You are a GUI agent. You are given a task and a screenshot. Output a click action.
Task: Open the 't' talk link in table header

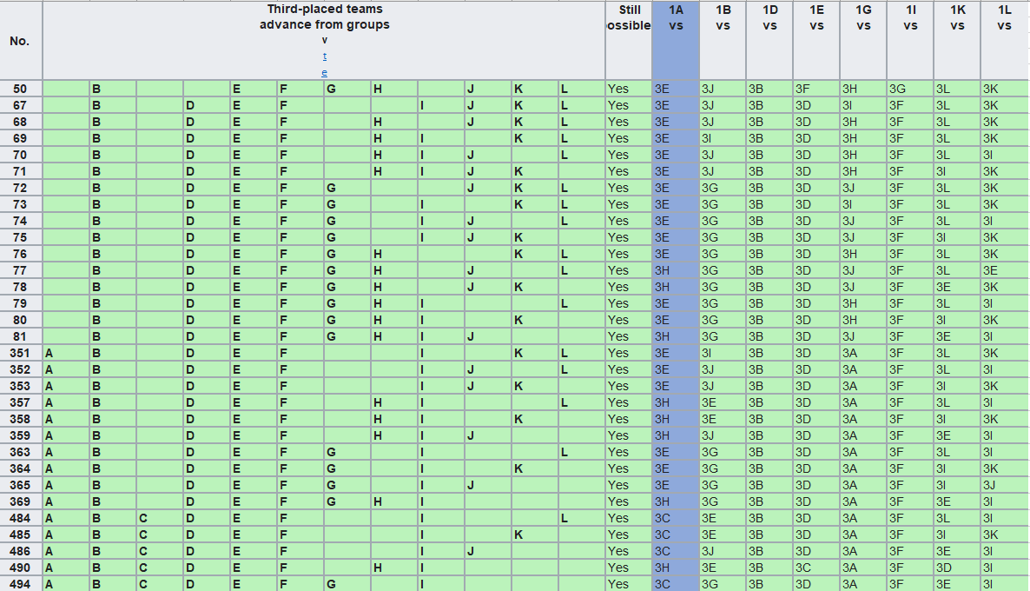tap(325, 56)
